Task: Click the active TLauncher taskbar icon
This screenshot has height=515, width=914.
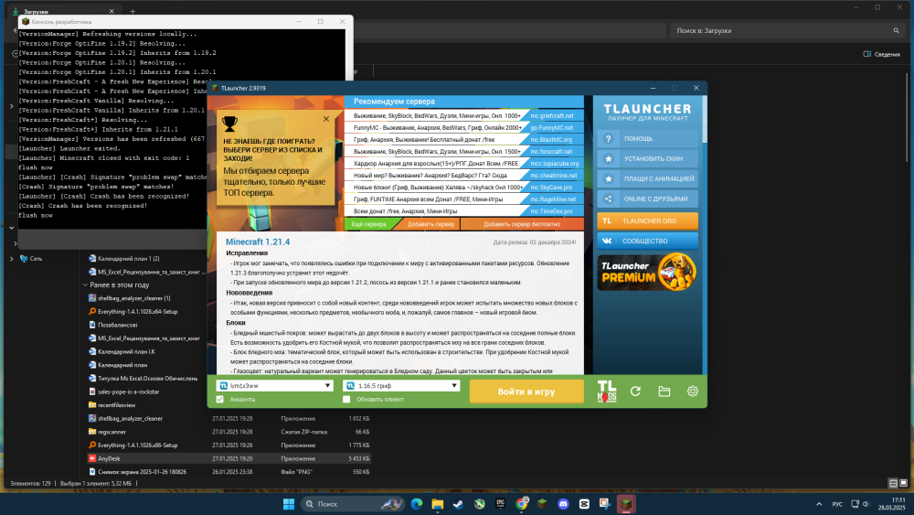Action: (x=626, y=504)
